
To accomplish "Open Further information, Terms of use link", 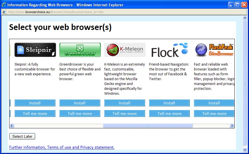I will tap(62, 147).
